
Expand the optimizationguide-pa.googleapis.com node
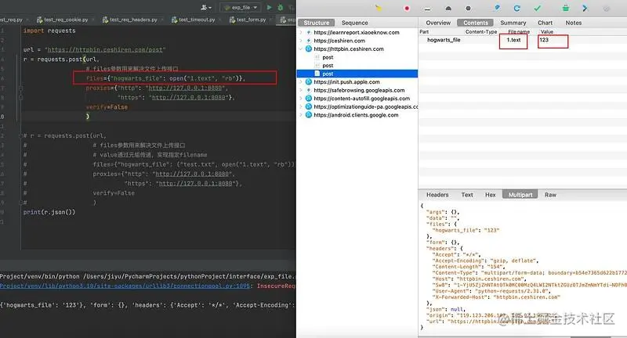[x=301, y=106]
